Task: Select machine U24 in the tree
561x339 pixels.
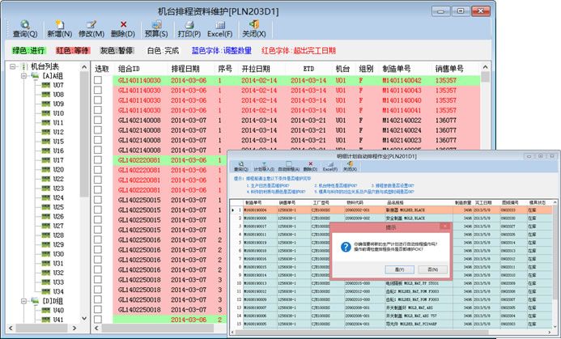Action: (x=58, y=197)
